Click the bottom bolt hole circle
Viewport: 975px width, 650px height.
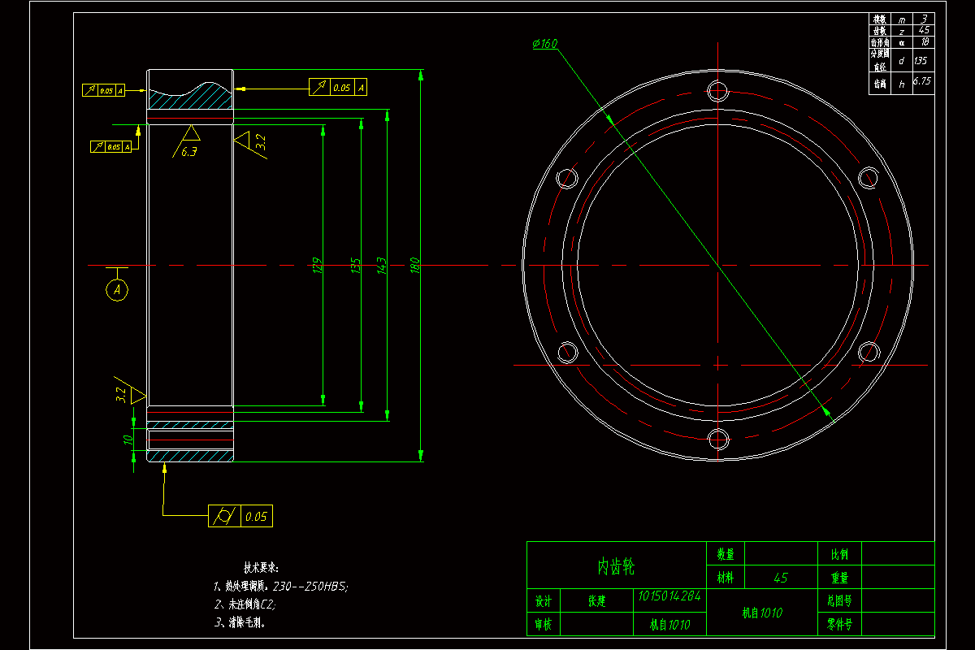tap(717, 441)
